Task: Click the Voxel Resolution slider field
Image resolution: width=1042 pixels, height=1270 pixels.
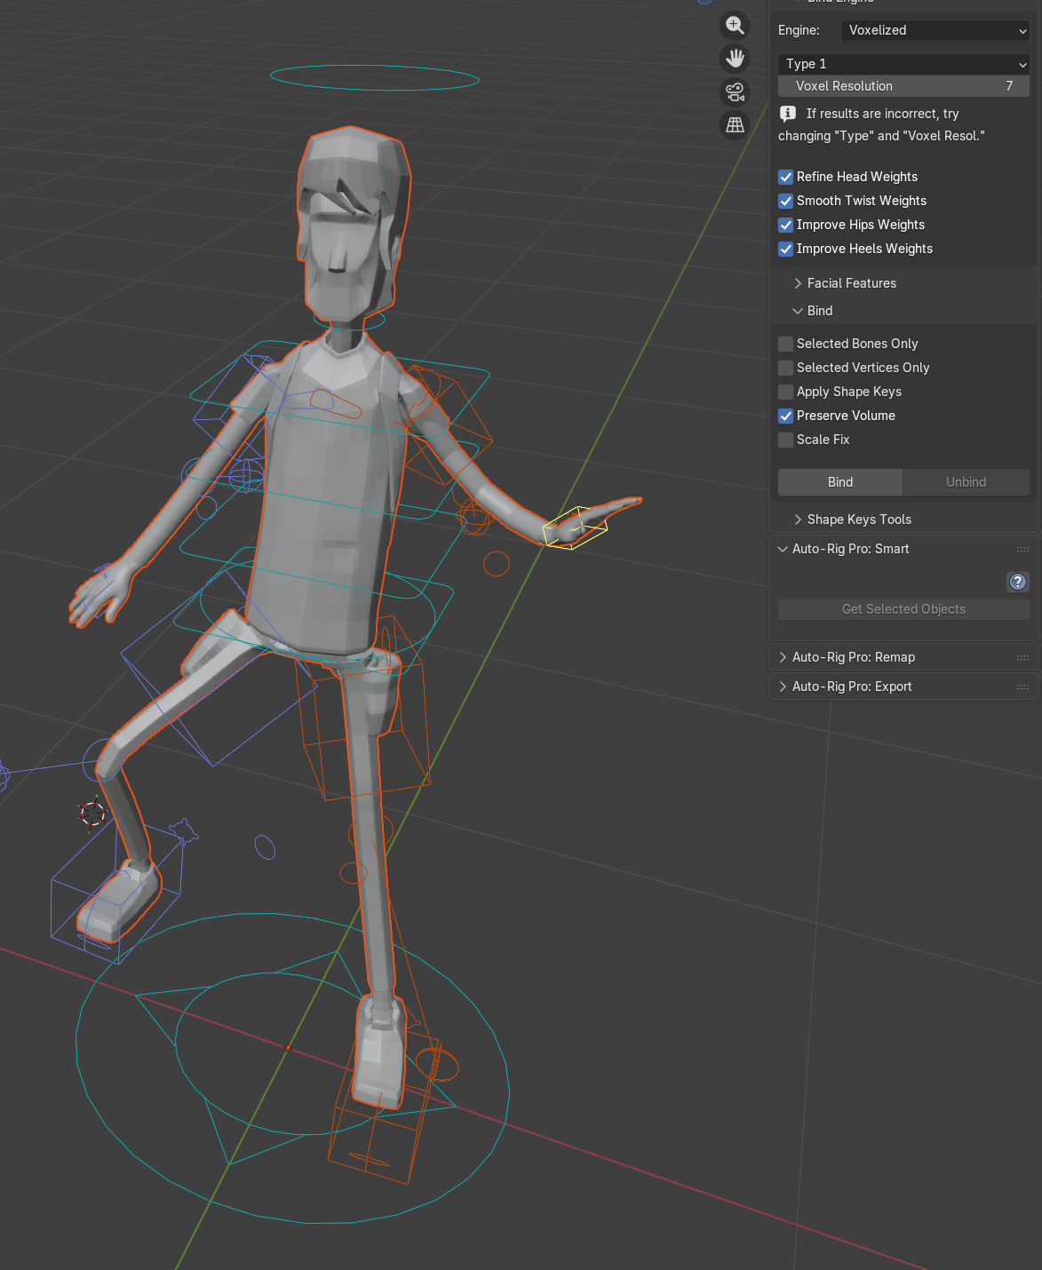Action: pyautogui.click(x=903, y=86)
